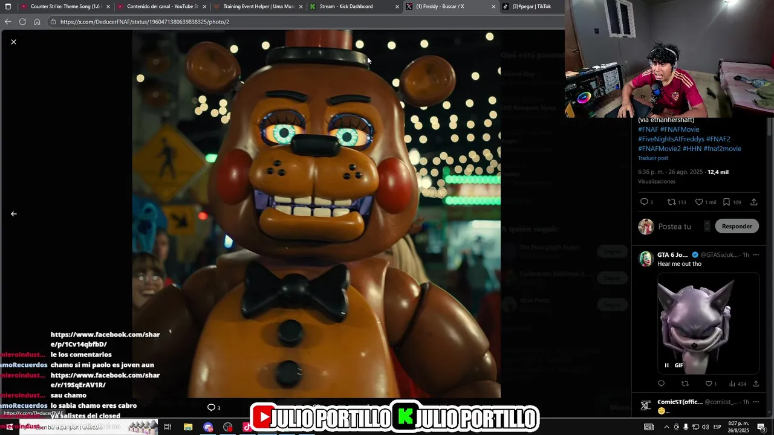
Task: Open the #FiveNightsAtFreddys hashtag
Action: (671, 139)
